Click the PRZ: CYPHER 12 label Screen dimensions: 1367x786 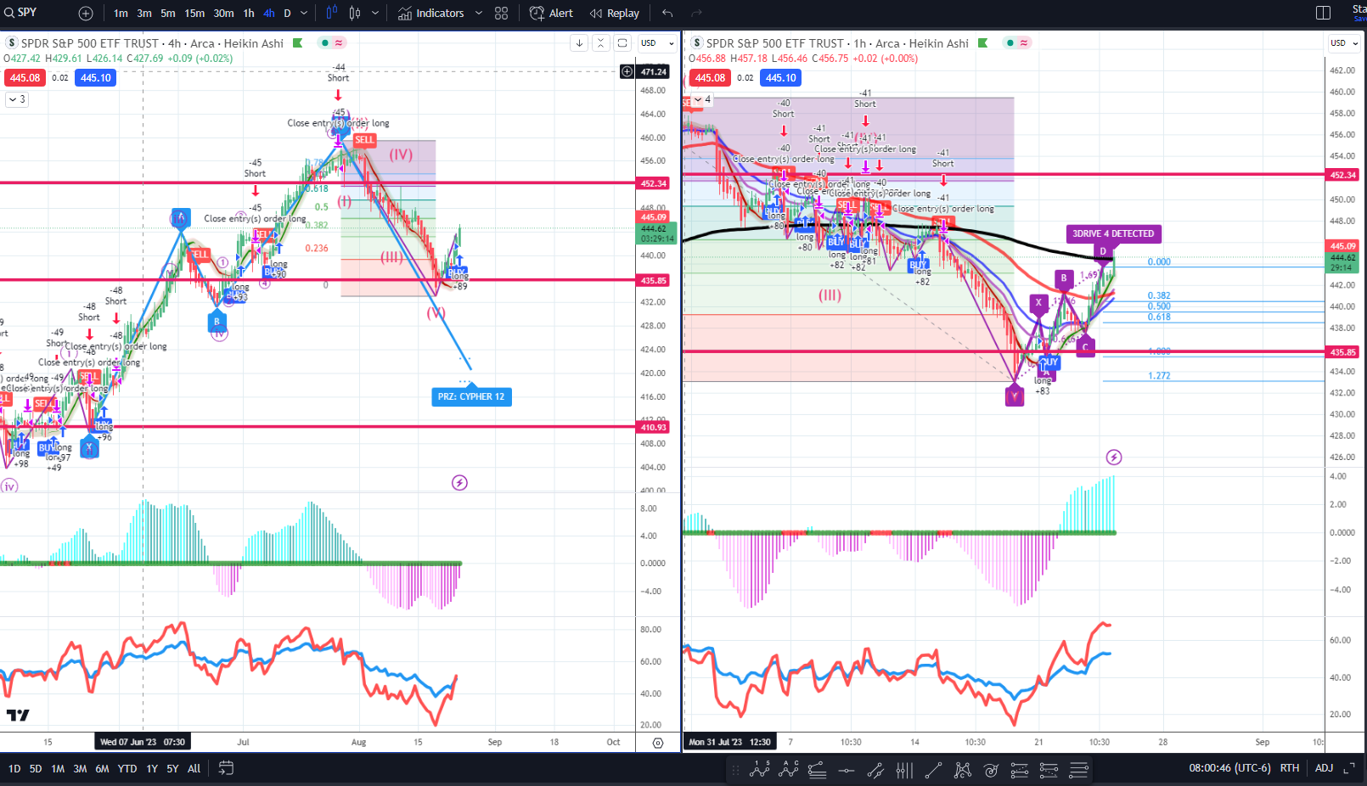click(471, 396)
